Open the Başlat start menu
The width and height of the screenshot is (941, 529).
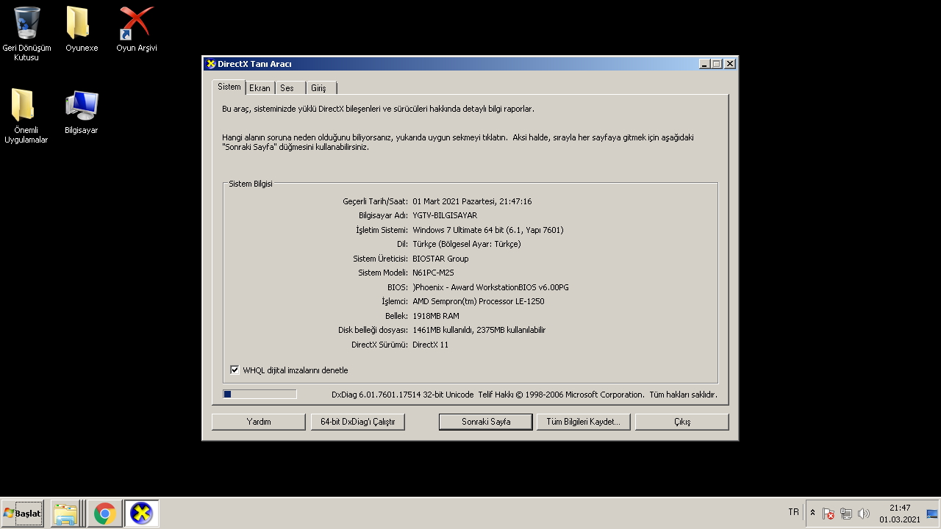click(22, 514)
